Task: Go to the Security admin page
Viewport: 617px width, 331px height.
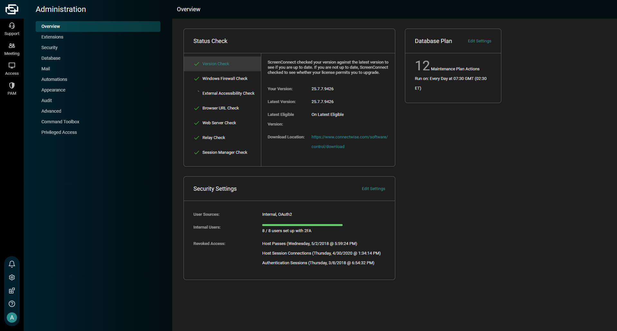Action: 49,48
